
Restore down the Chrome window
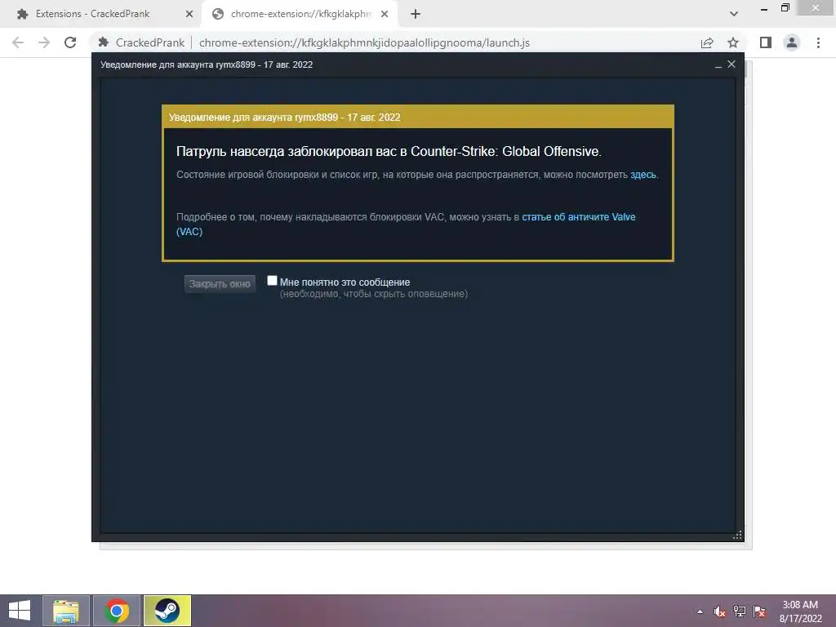785,7
